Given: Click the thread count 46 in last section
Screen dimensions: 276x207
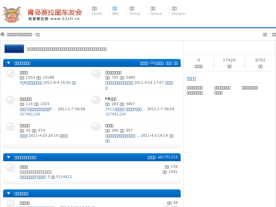Looking at the screenshot, I should coord(175,203).
